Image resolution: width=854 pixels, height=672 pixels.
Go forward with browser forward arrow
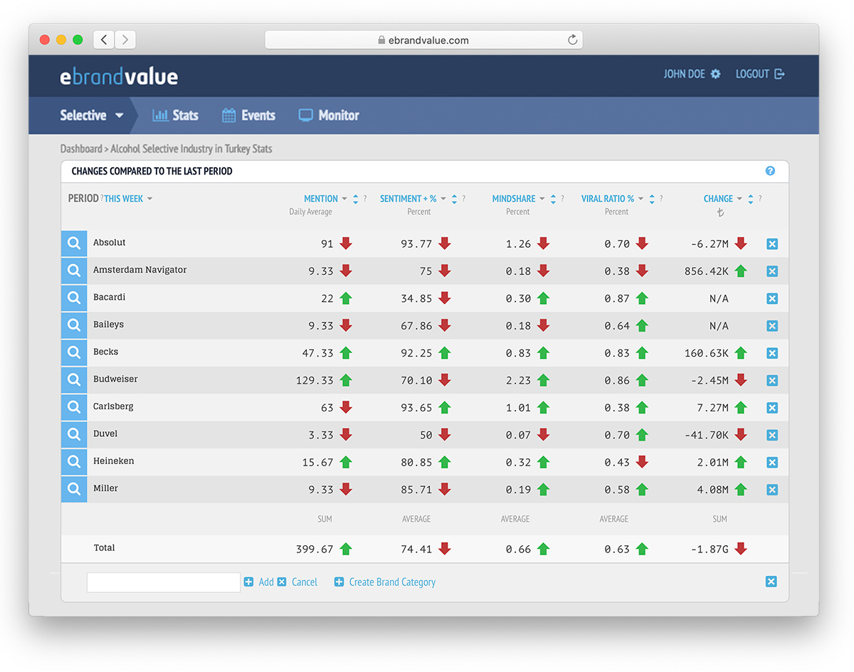tap(125, 40)
